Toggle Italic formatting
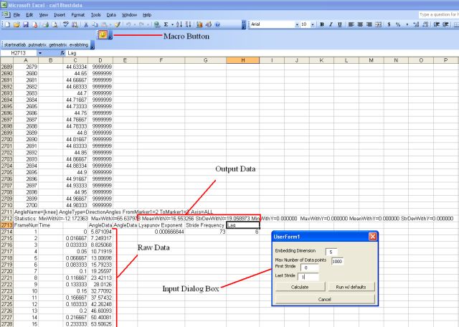This screenshot has width=459, height=327. coord(331,24)
